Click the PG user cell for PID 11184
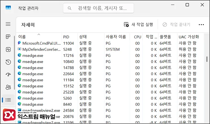This screenshot has height=124, width=210. [x=108, y=80]
